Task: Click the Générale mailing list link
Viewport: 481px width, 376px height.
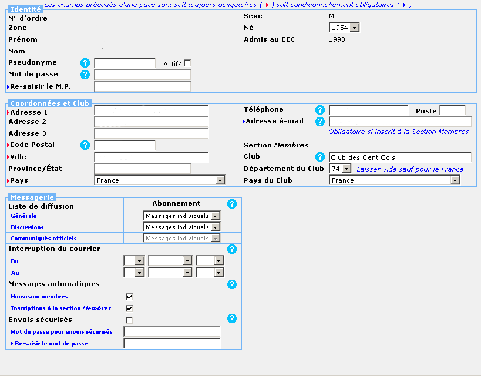Action: pyautogui.click(x=23, y=216)
